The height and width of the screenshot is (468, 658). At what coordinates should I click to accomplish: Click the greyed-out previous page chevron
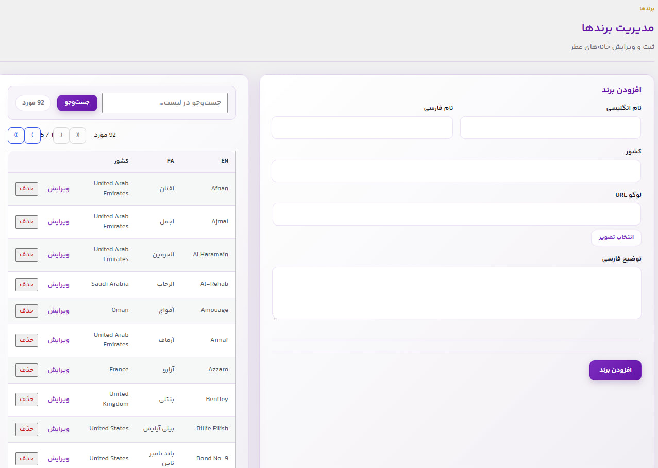pyautogui.click(x=61, y=135)
